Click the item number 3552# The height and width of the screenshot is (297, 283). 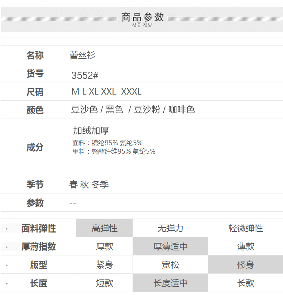pyautogui.click(x=85, y=76)
